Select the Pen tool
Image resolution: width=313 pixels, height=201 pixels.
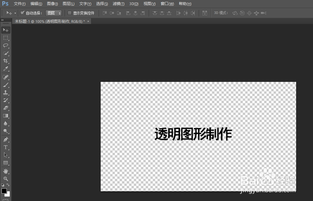[x=6, y=140]
